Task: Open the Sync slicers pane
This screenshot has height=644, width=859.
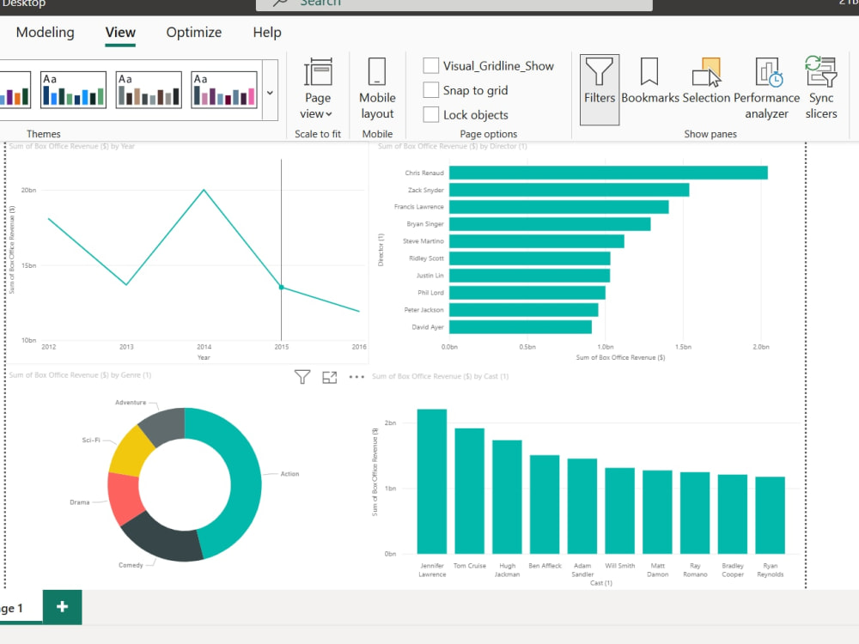Action: point(820,88)
